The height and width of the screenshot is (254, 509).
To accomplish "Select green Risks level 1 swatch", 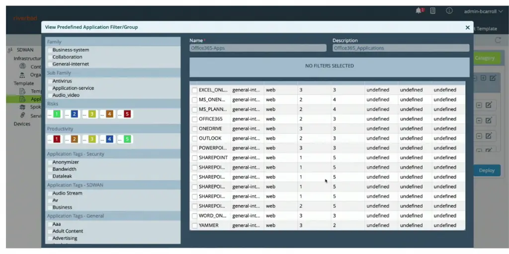I will point(57,114).
